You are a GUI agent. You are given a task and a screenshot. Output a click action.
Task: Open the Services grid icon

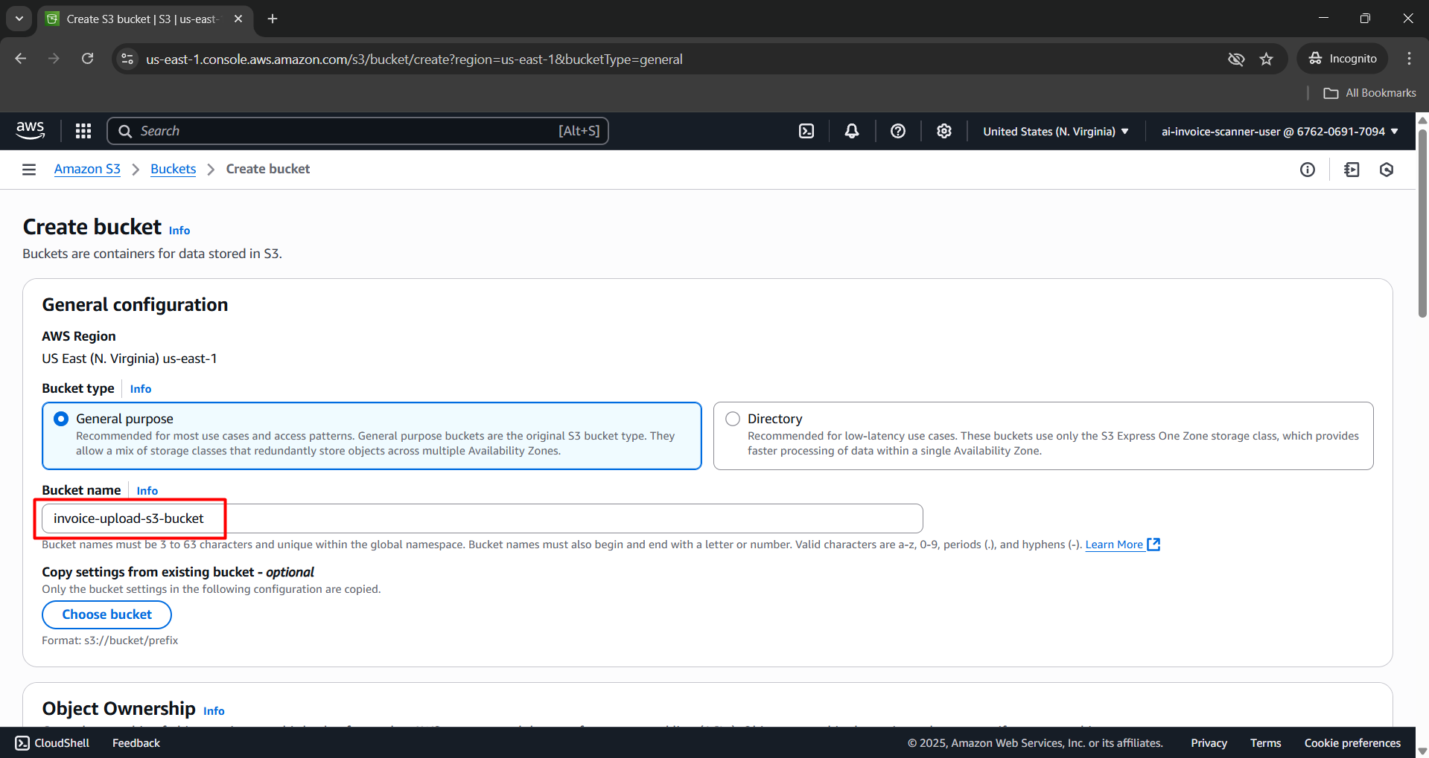coord(82,130)
